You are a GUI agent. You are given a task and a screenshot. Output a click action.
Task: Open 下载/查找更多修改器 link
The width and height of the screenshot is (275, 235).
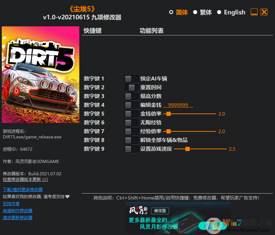click(23, 190)
